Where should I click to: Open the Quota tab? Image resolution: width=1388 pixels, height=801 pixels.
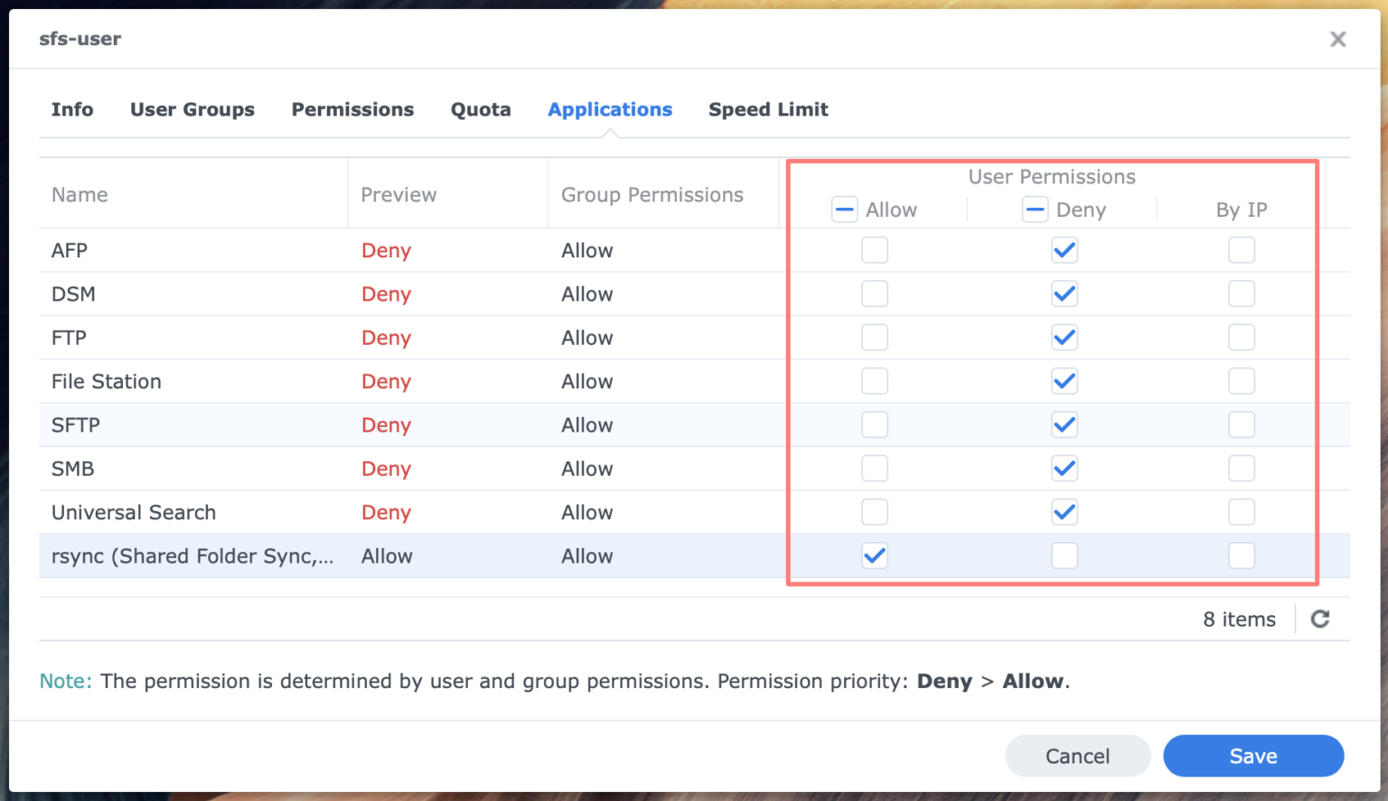[x=481, y=109]
